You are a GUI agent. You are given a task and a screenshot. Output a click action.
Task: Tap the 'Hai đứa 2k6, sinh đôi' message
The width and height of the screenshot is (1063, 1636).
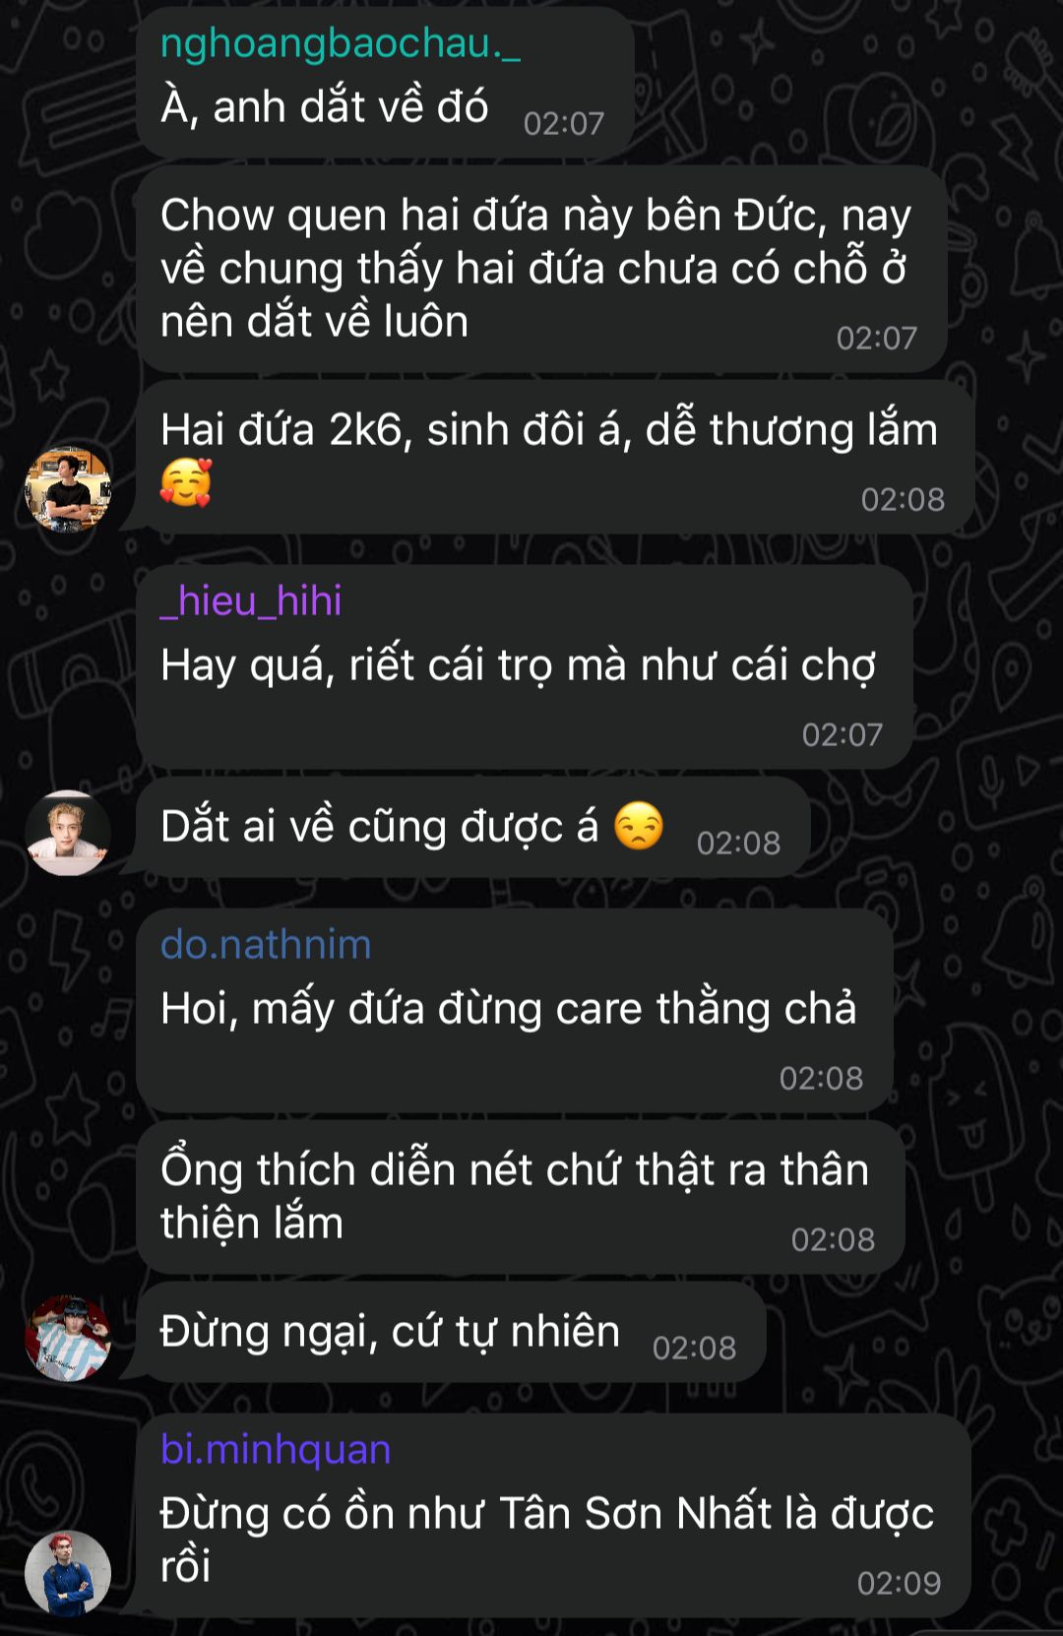pyautogui.click(x=555, y=457)
